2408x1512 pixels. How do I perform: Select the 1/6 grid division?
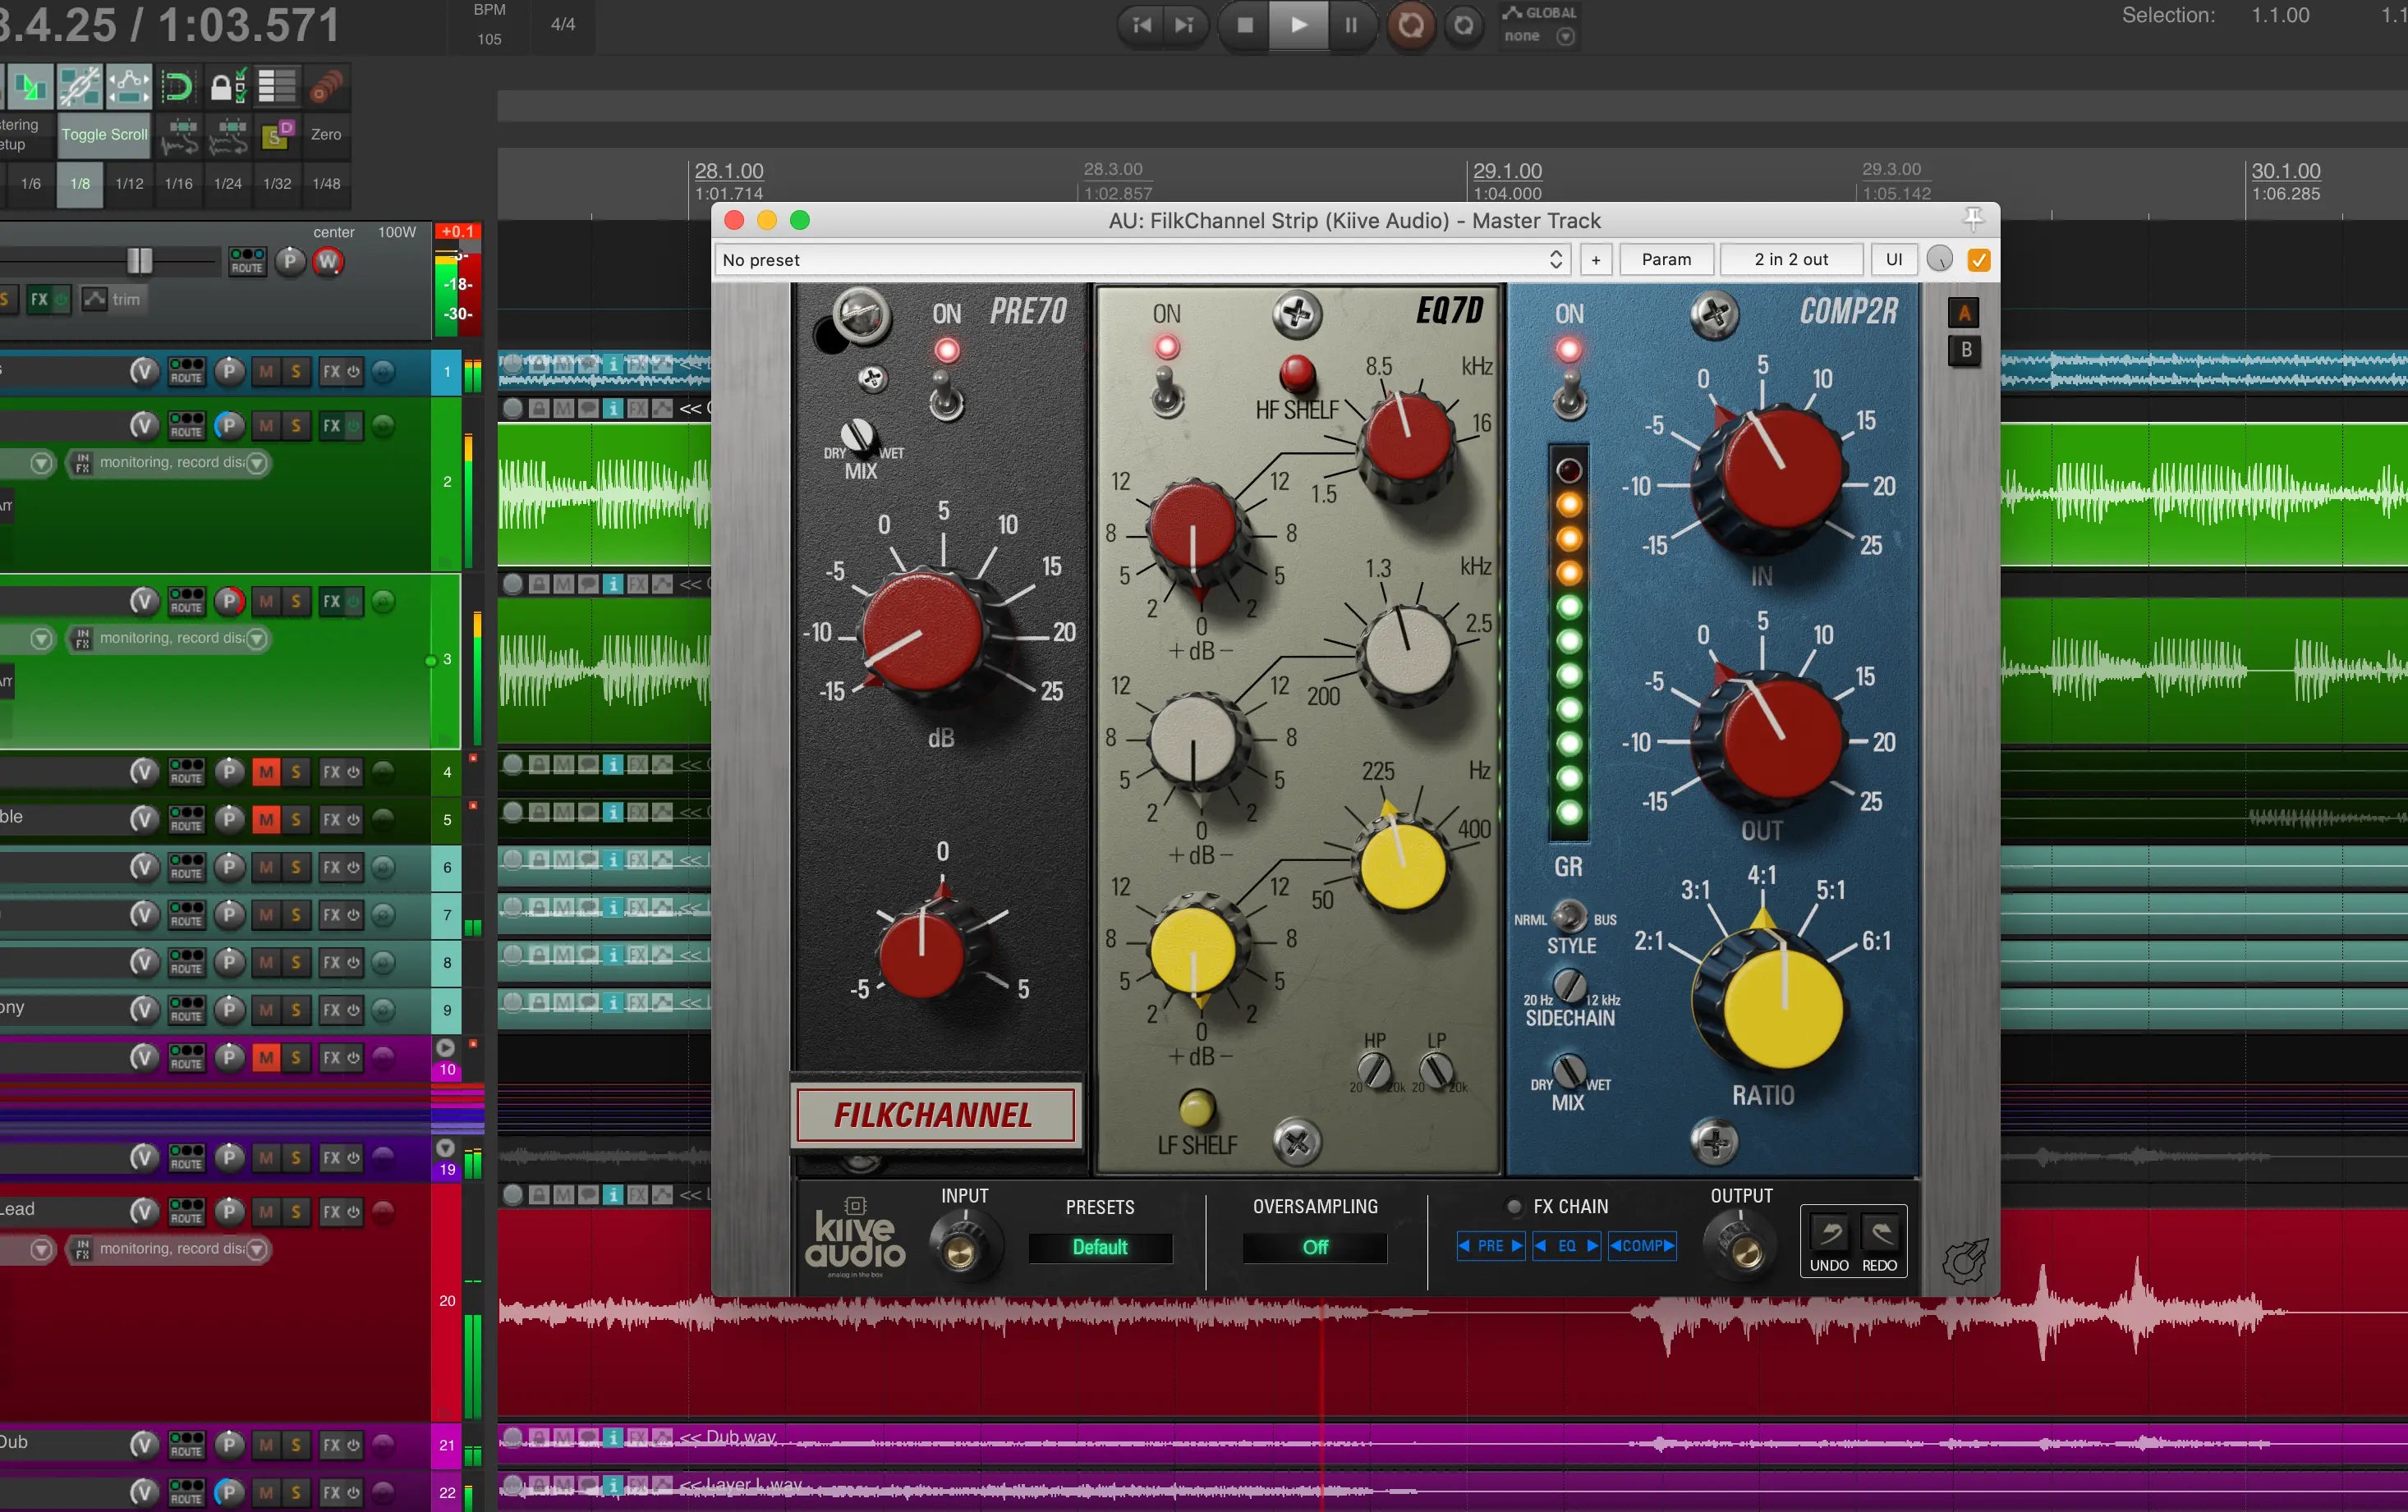31,184
